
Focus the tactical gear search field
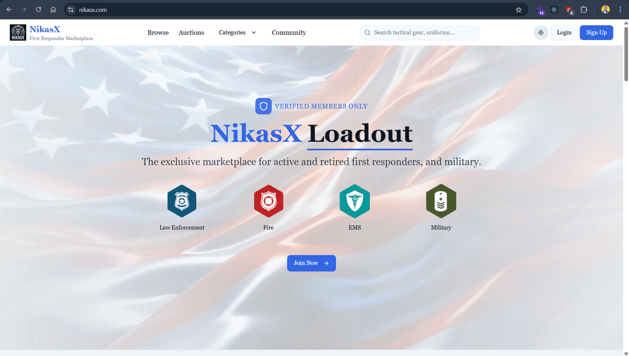click(x=424, y=33)
